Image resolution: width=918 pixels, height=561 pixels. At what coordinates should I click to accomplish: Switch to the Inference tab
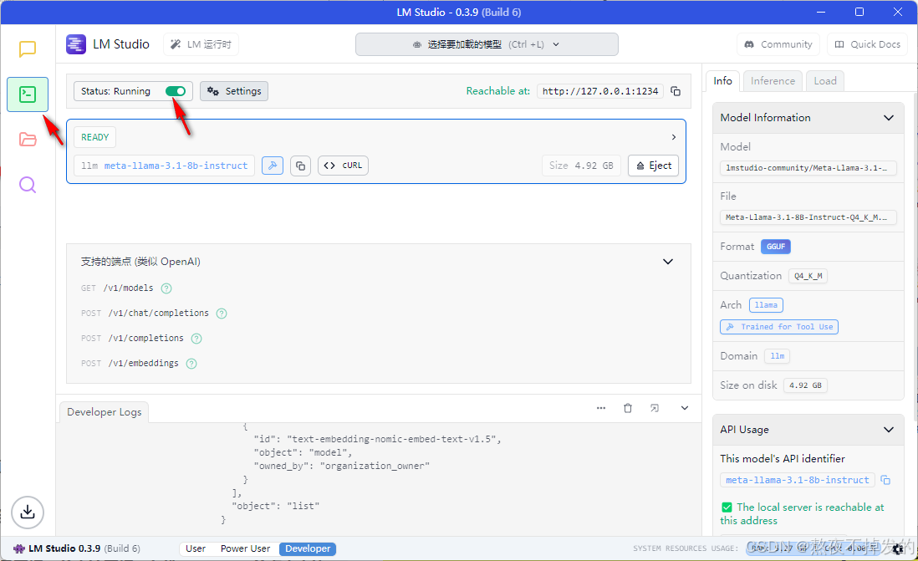(x=773, y=81)
